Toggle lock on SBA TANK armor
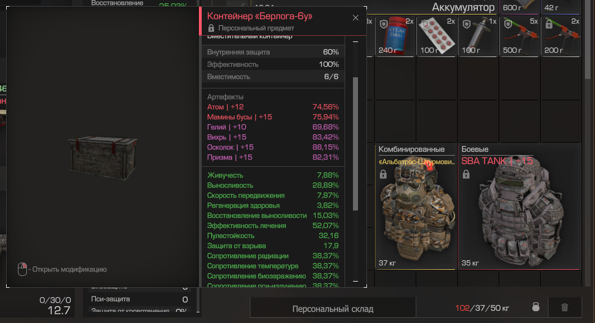 (466, 175)
